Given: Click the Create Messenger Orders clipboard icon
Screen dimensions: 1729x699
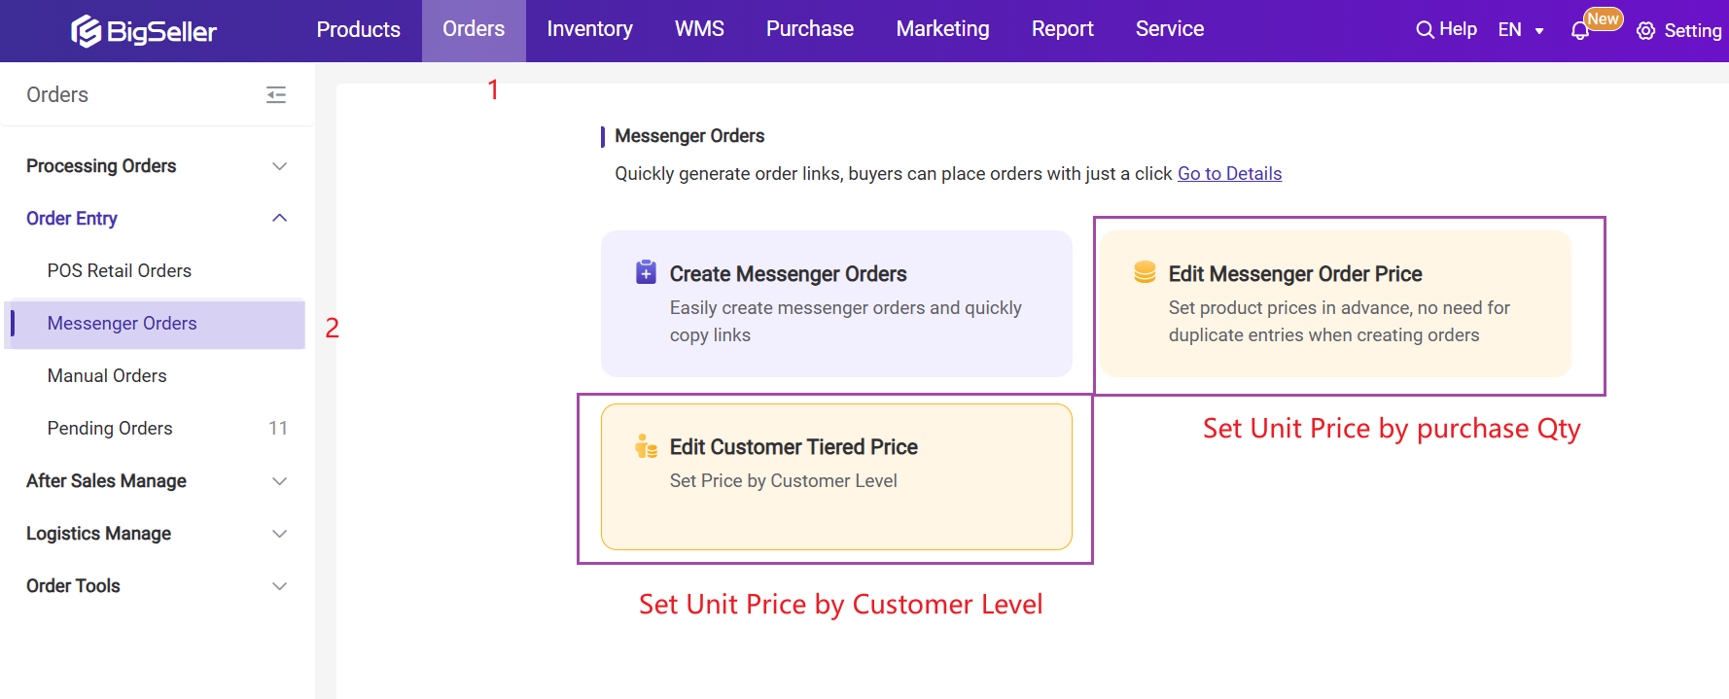Looking at the screenshot, I should pyautogui.click(x=646, y=272).
